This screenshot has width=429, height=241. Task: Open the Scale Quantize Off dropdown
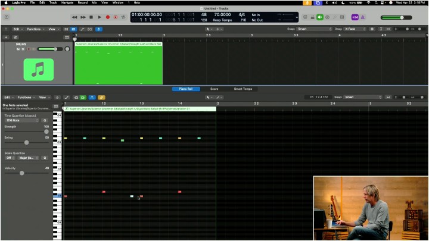click(x=10, y=158)
